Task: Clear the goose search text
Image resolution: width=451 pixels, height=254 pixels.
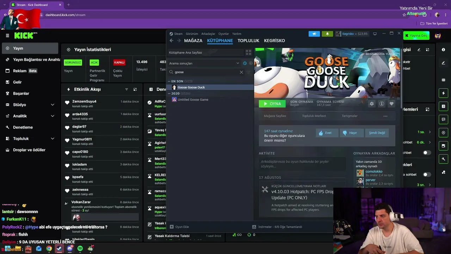Action: (x=241, y=72)
